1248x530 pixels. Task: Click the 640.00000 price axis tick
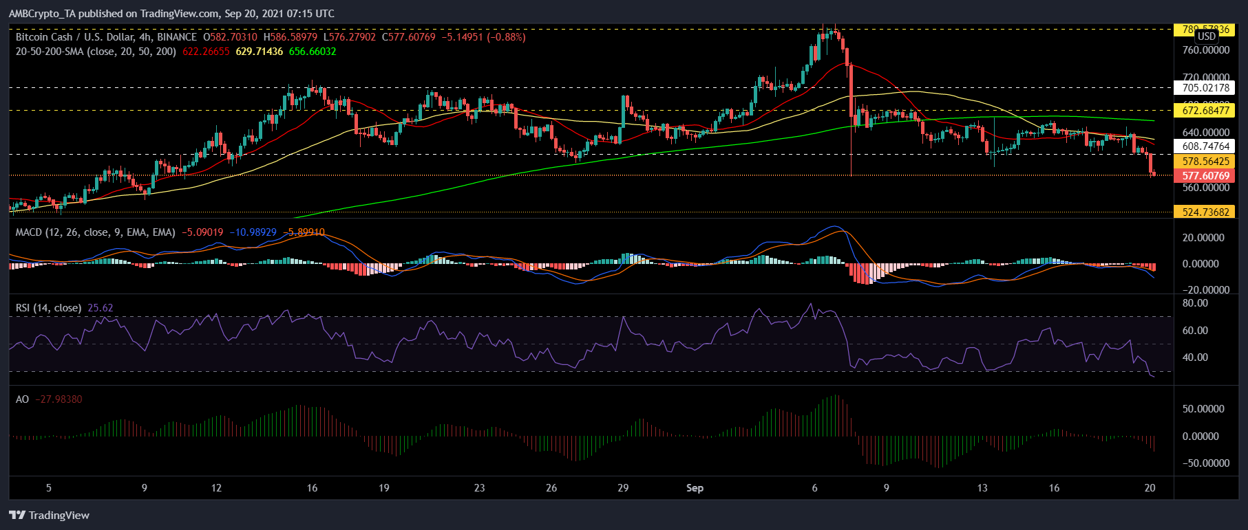pos(1205,133)
